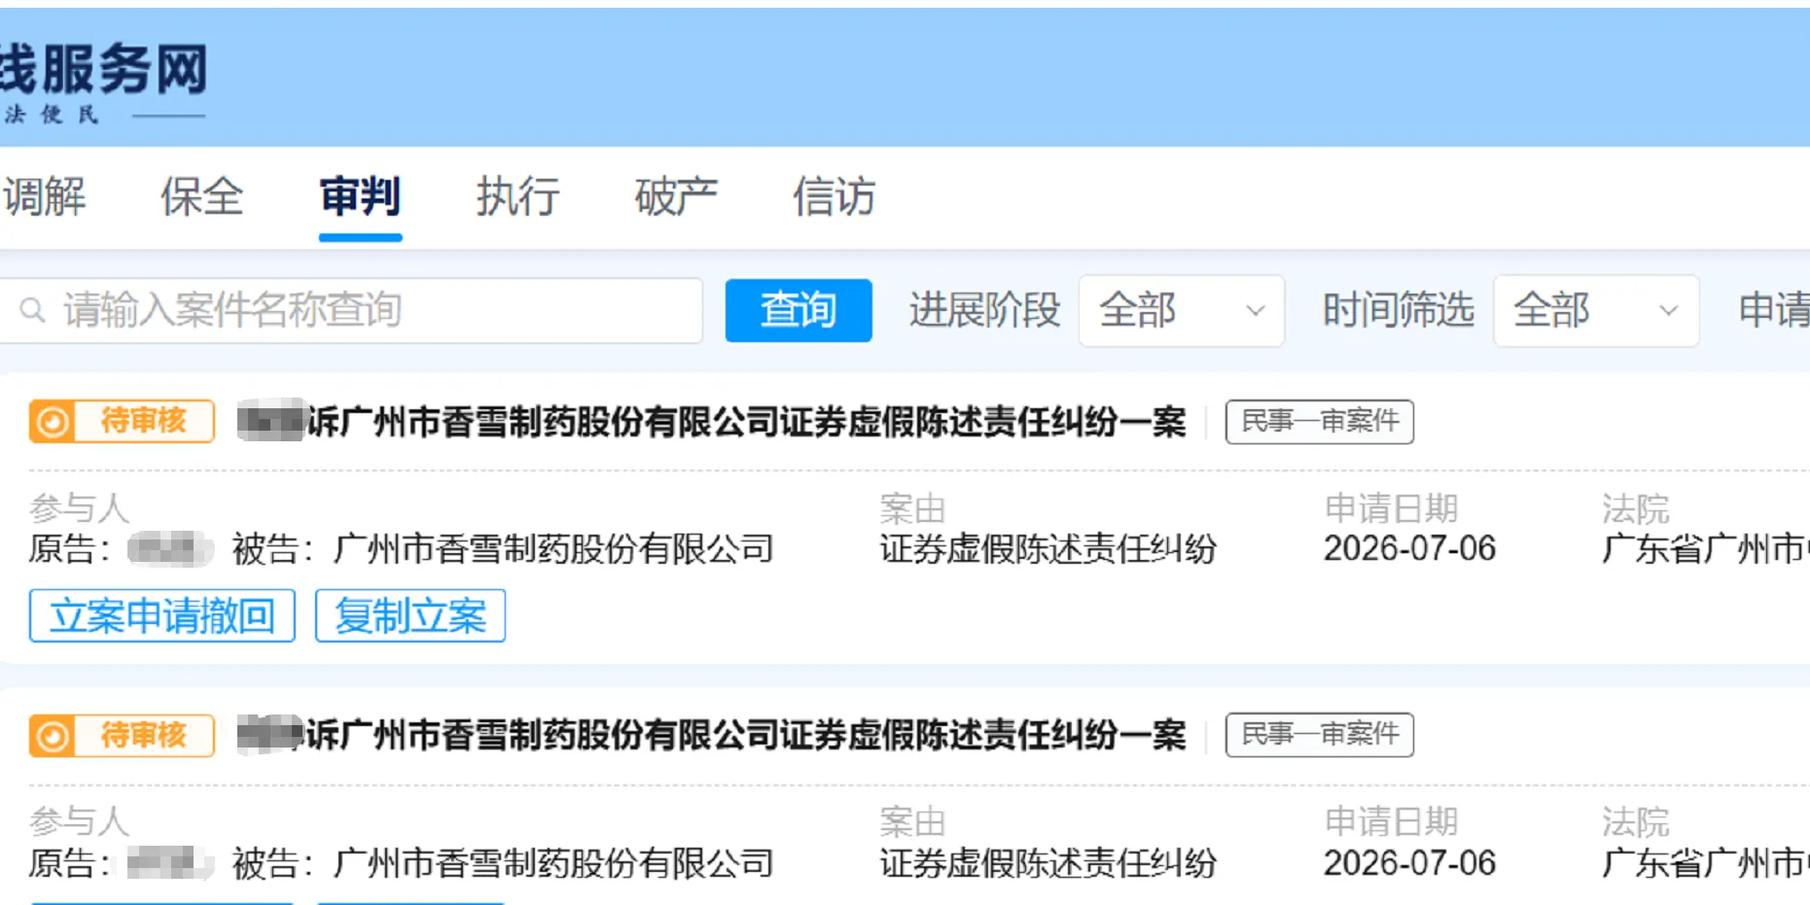Click the second case's 2026-07-06 date
The width and height of the screenshot is (1810, 905).
point(1409,862)
